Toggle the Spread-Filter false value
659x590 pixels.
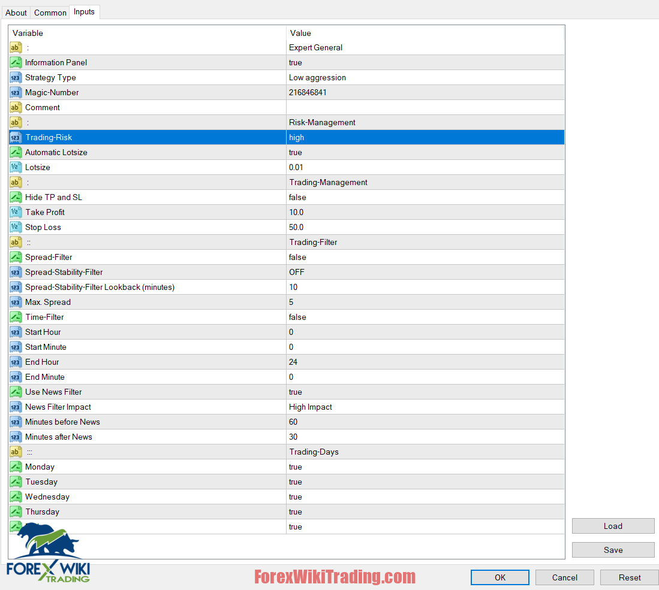(x=425, y=258)
